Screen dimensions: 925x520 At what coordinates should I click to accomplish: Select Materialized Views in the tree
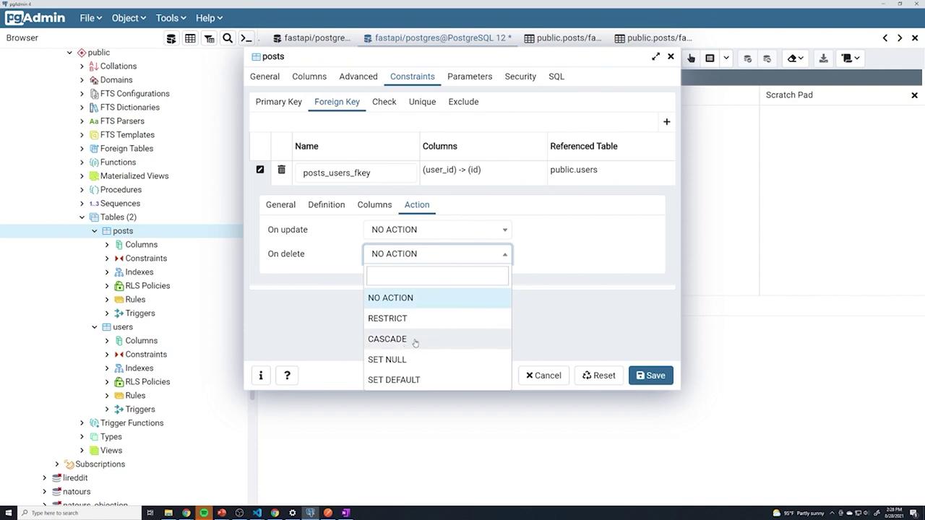pos(134,176)
